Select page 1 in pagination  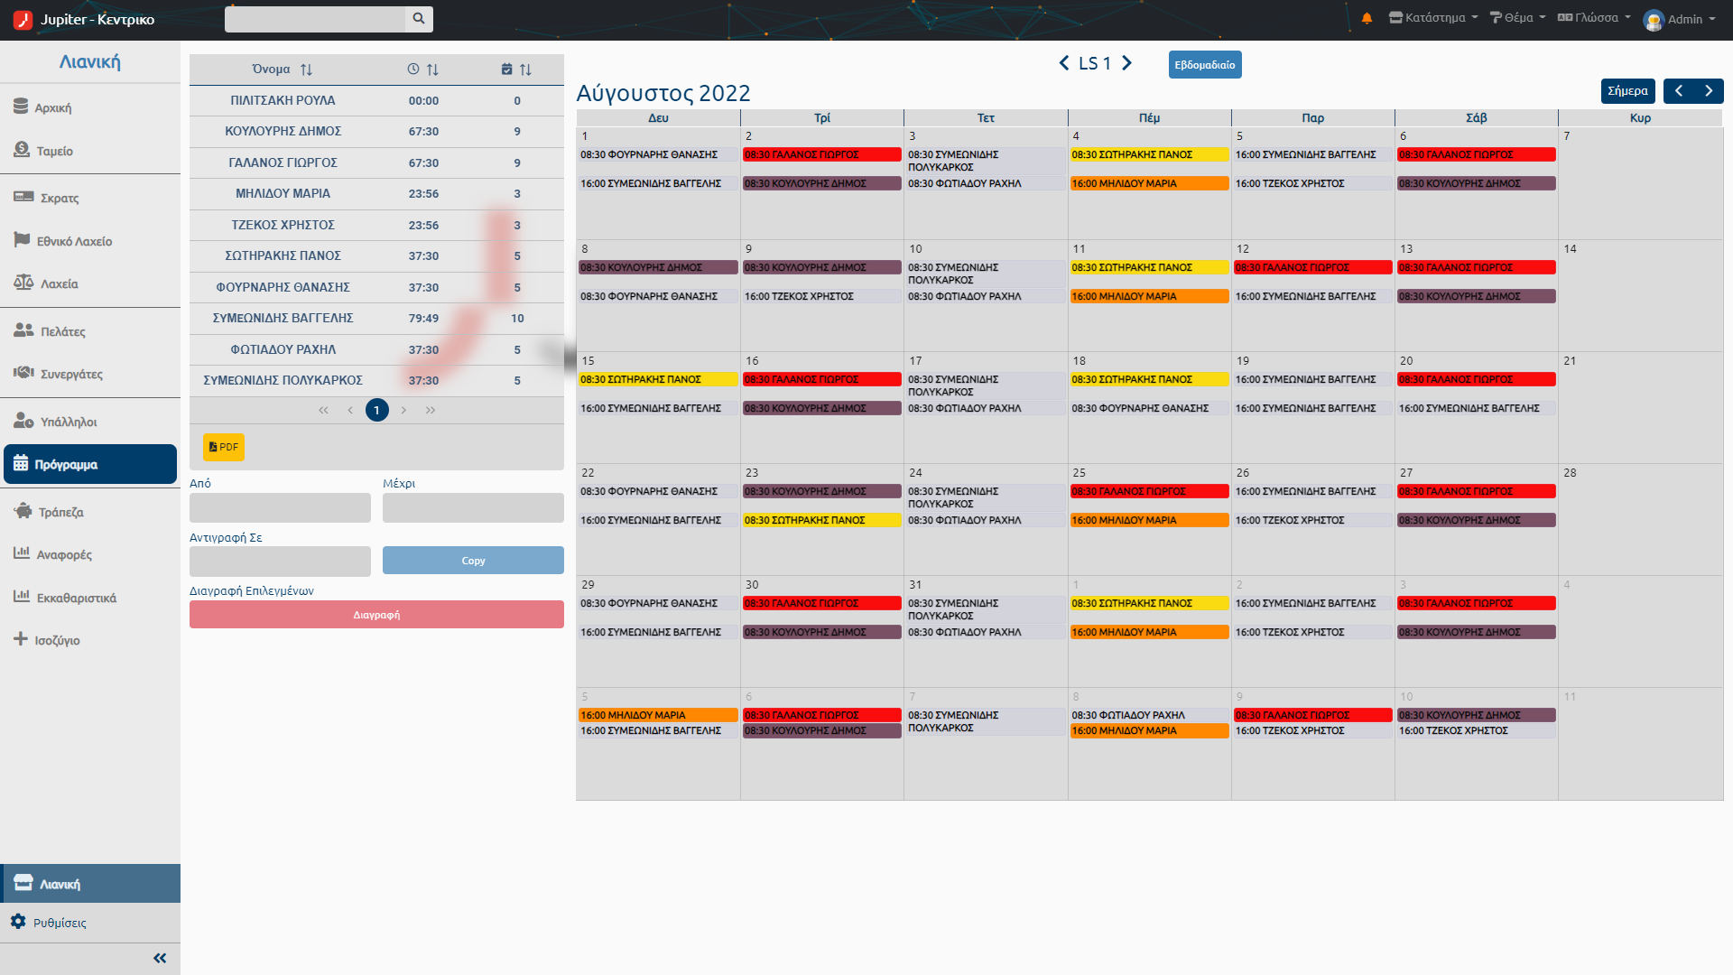pos(377,410)
